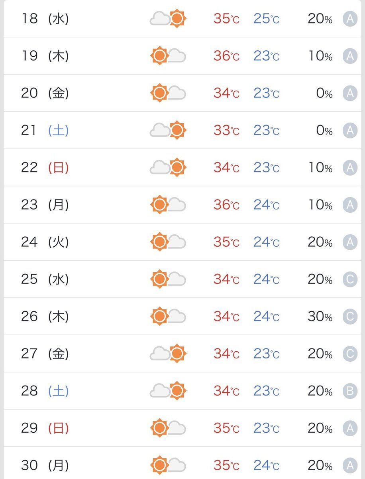Select the row for 20 (金)
The image size is (365, 479).
click(182, 93)
